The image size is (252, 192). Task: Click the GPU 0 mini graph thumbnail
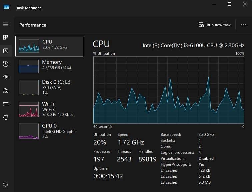point(29,131)
